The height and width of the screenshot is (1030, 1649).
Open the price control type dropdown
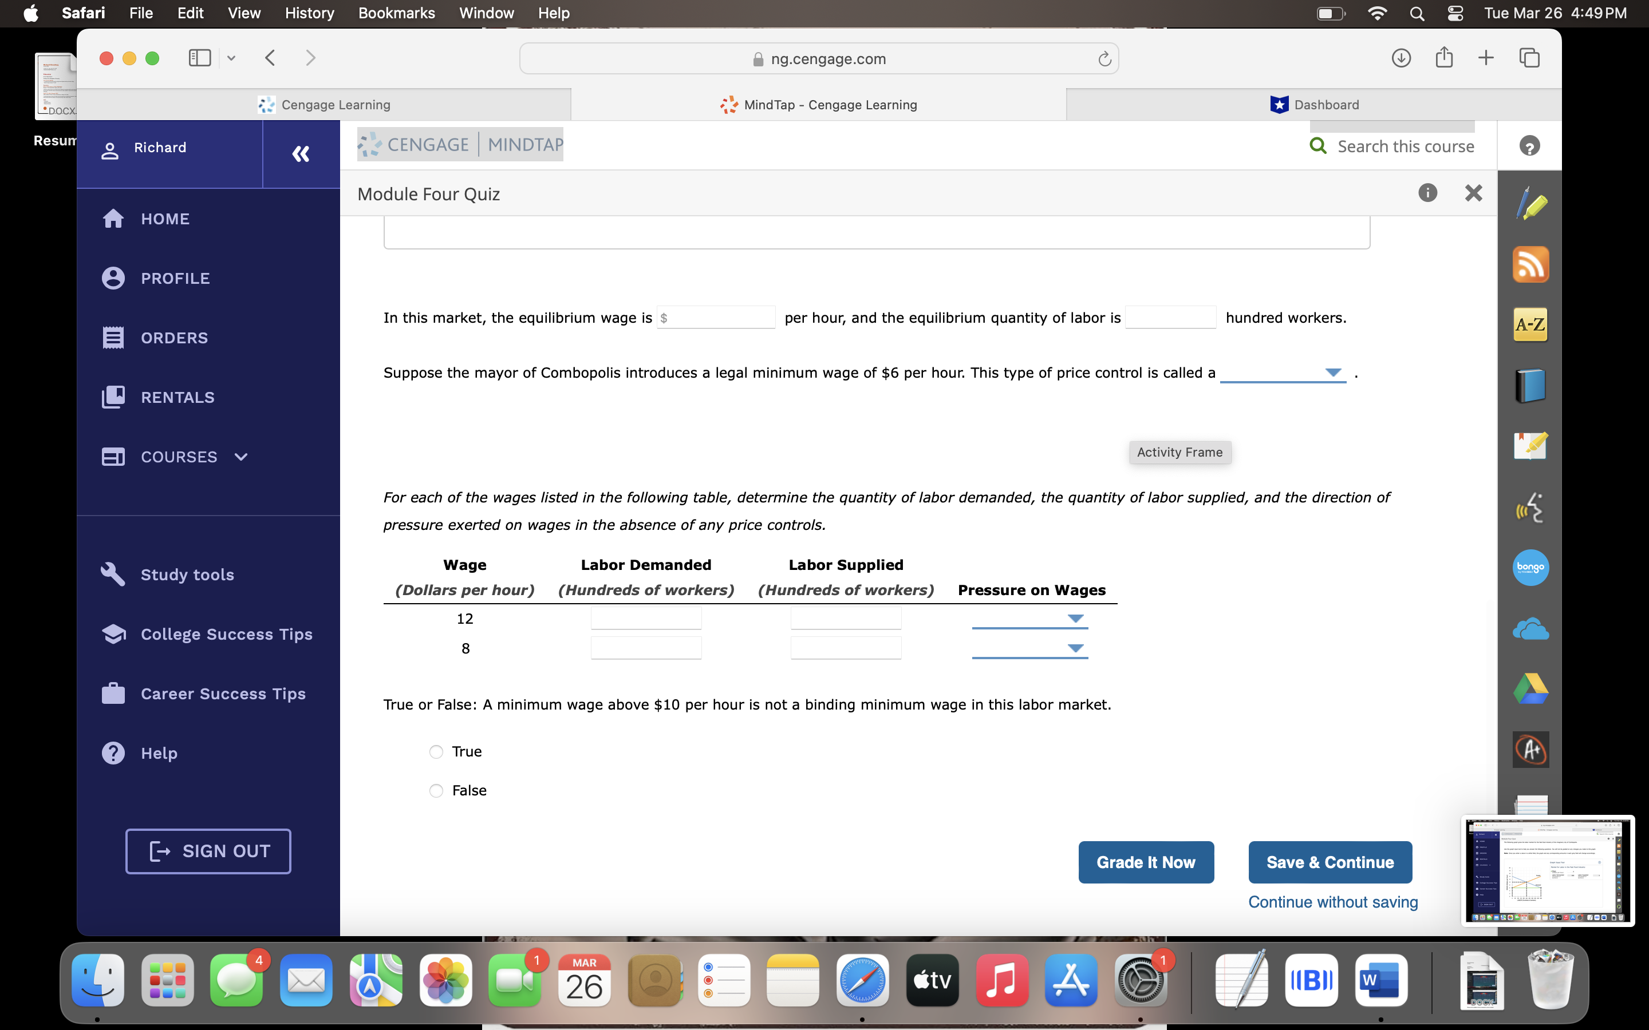tap(1283, 373)
